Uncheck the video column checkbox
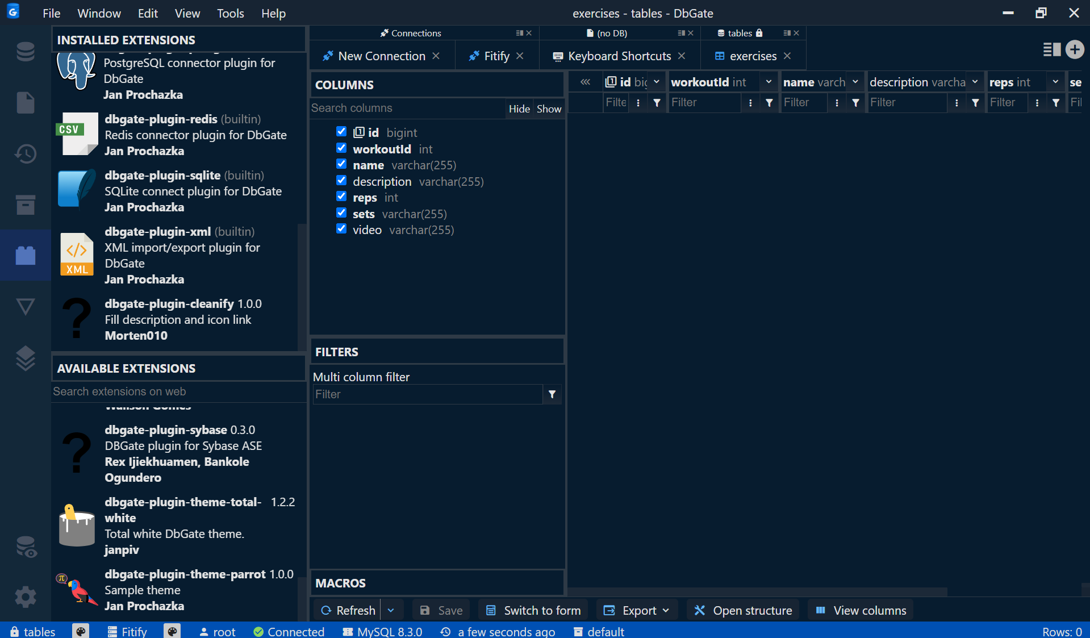1090x638 pixels. click(341, 229)
